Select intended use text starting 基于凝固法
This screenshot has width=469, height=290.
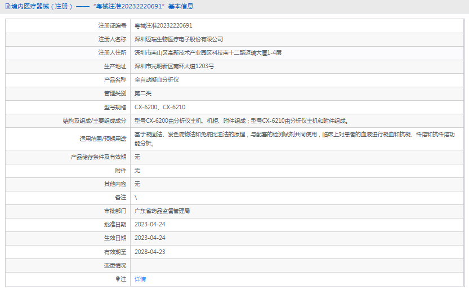click(x=294, y=139)
